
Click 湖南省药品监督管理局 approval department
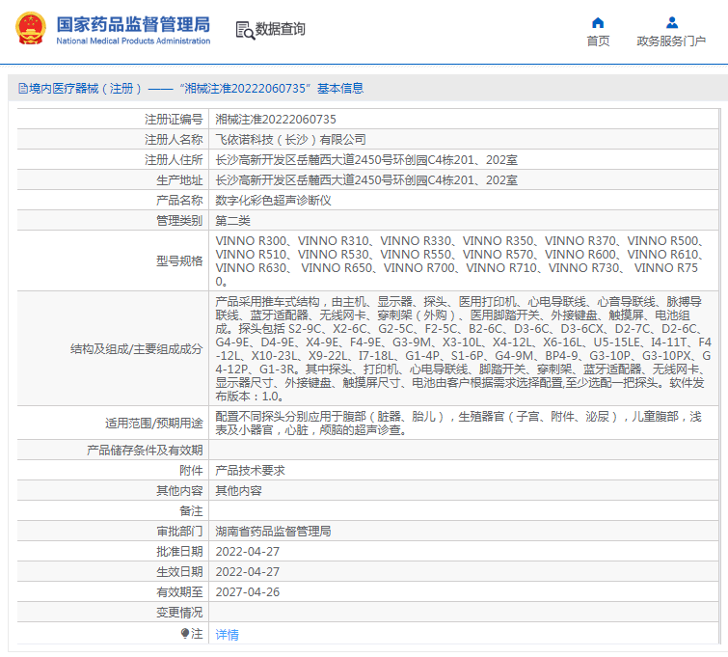coord(274,531)
